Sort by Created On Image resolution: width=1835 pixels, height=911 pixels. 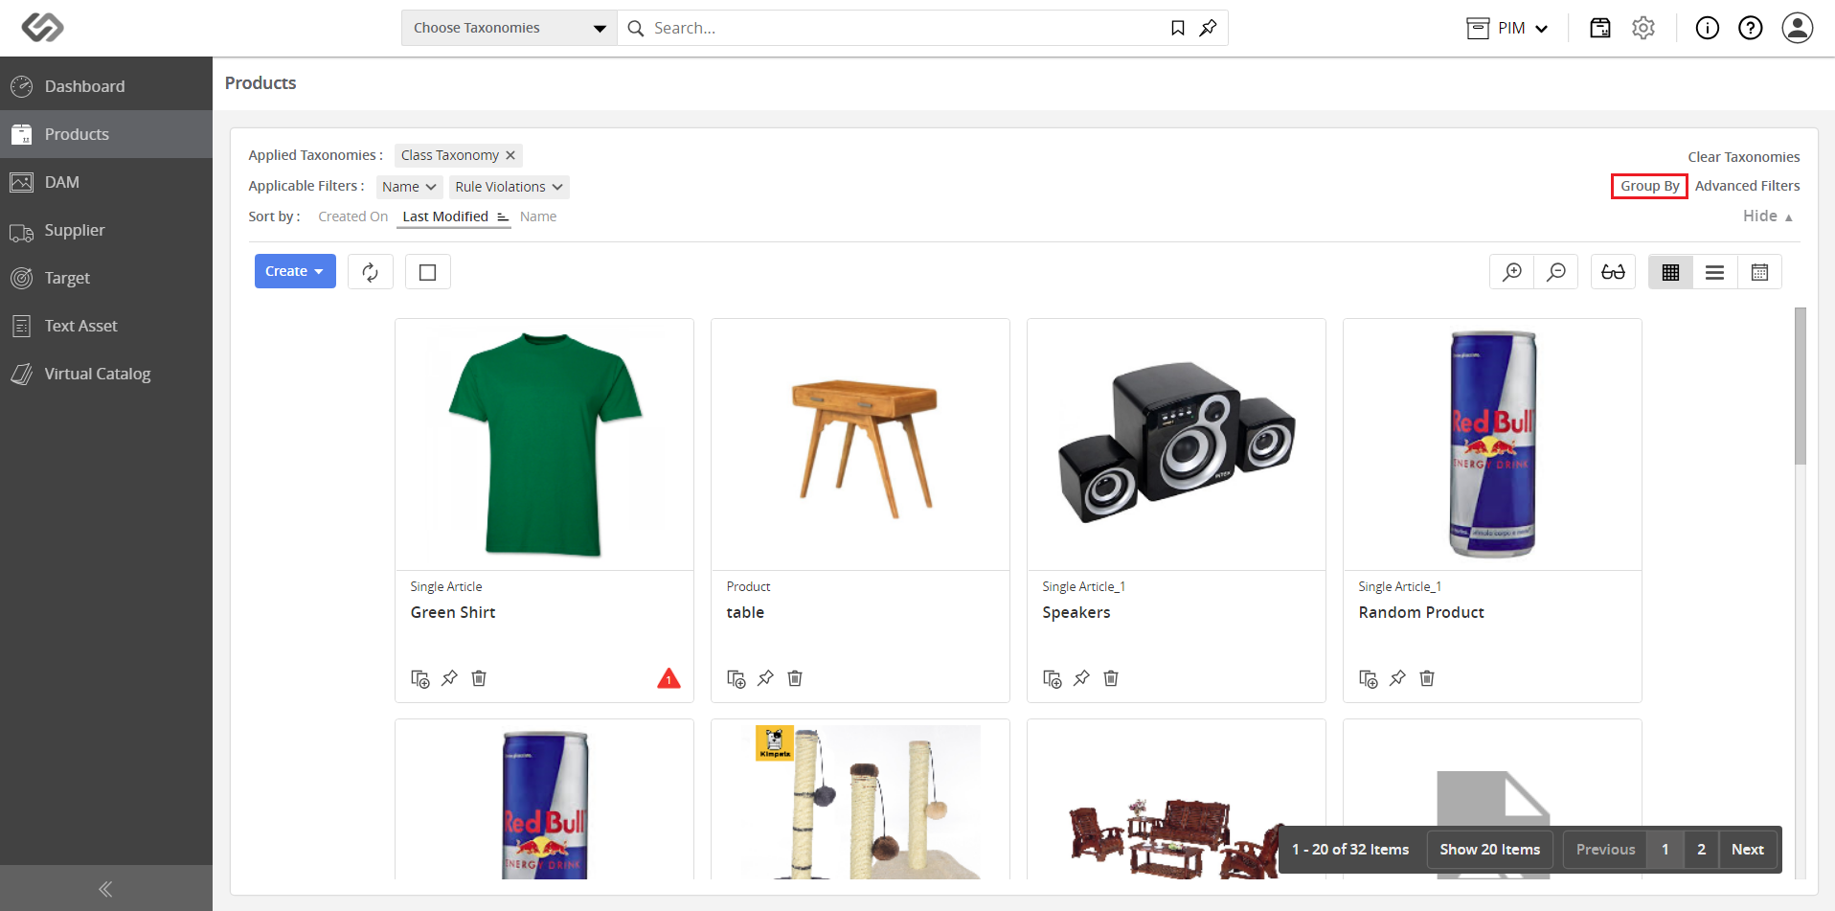tap(352, 216)
